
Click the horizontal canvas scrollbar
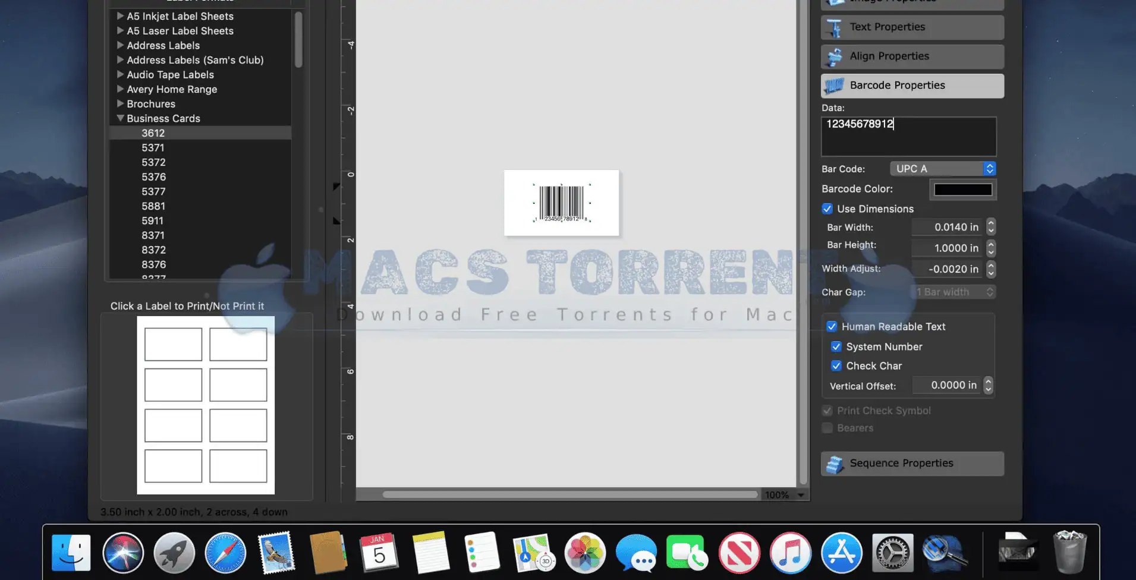(570, 494)
